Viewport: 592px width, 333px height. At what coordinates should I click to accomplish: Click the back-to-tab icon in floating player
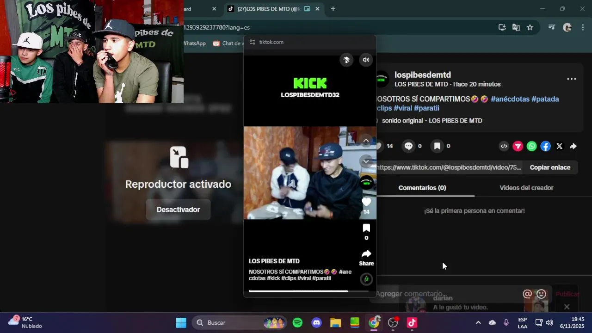346,60
